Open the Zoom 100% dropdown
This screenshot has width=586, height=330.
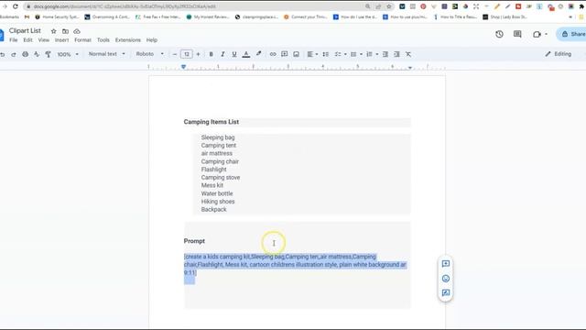[68, 54]
